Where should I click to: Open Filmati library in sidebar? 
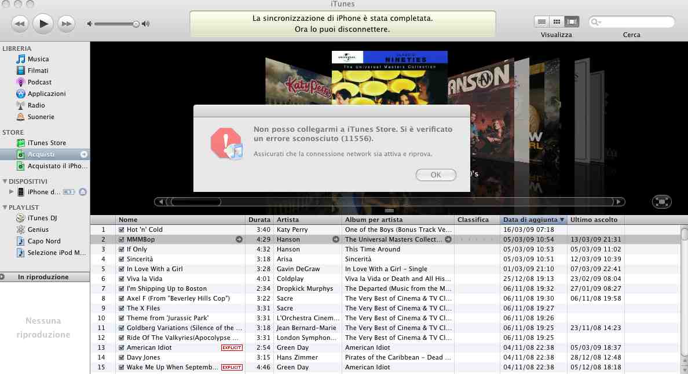click(x=38, y=71)
